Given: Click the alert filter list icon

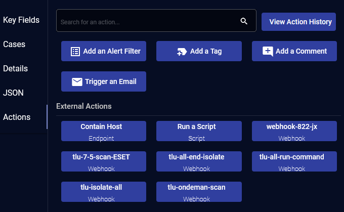Looking at the screenshot, I should [x=75, y=51].
